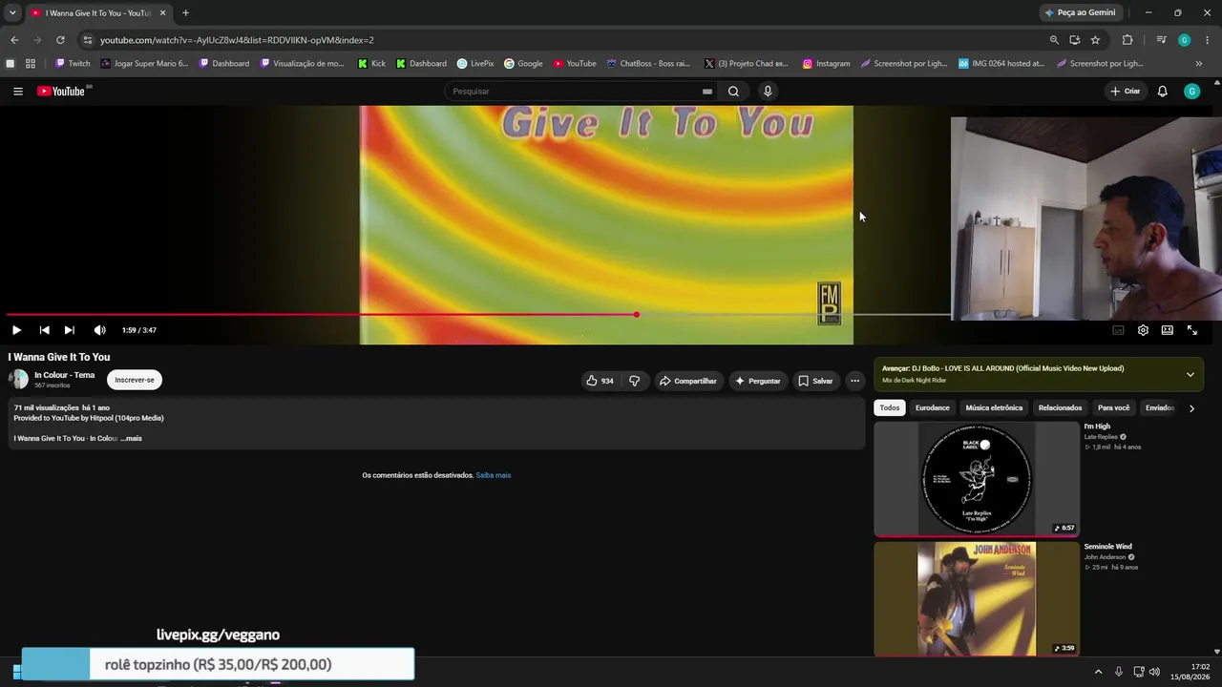This screenshot has height=687, width=1222.
Task: Play the paused video
Action: (x=16, y=330)
